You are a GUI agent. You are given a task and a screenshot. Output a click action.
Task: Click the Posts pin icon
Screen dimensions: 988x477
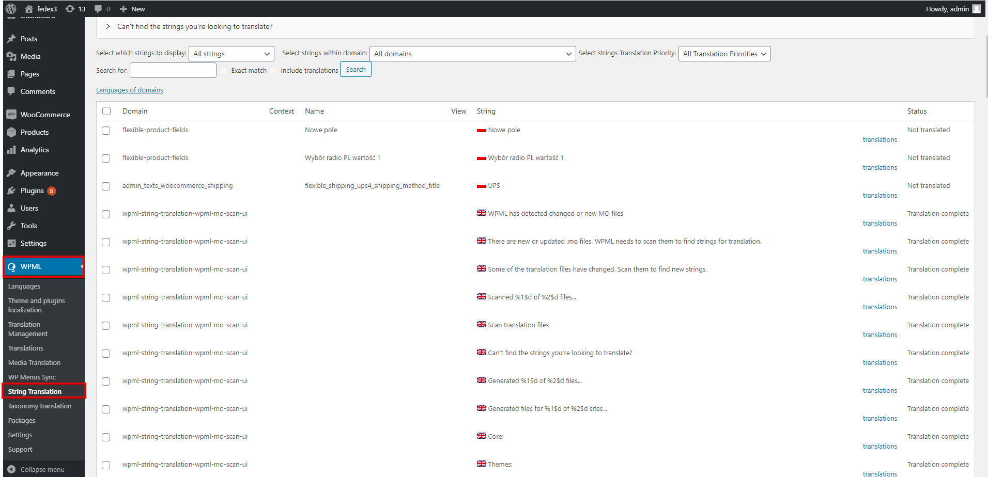(11, 39)
